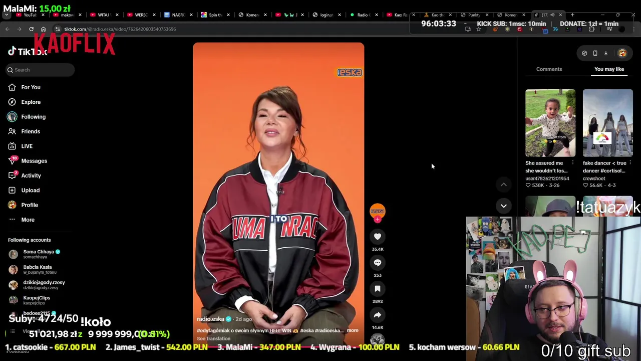The height and width of the screenshot is (361, 641).
Task: Open radio.eska profile avatar
Action: (x=378, y=211)
